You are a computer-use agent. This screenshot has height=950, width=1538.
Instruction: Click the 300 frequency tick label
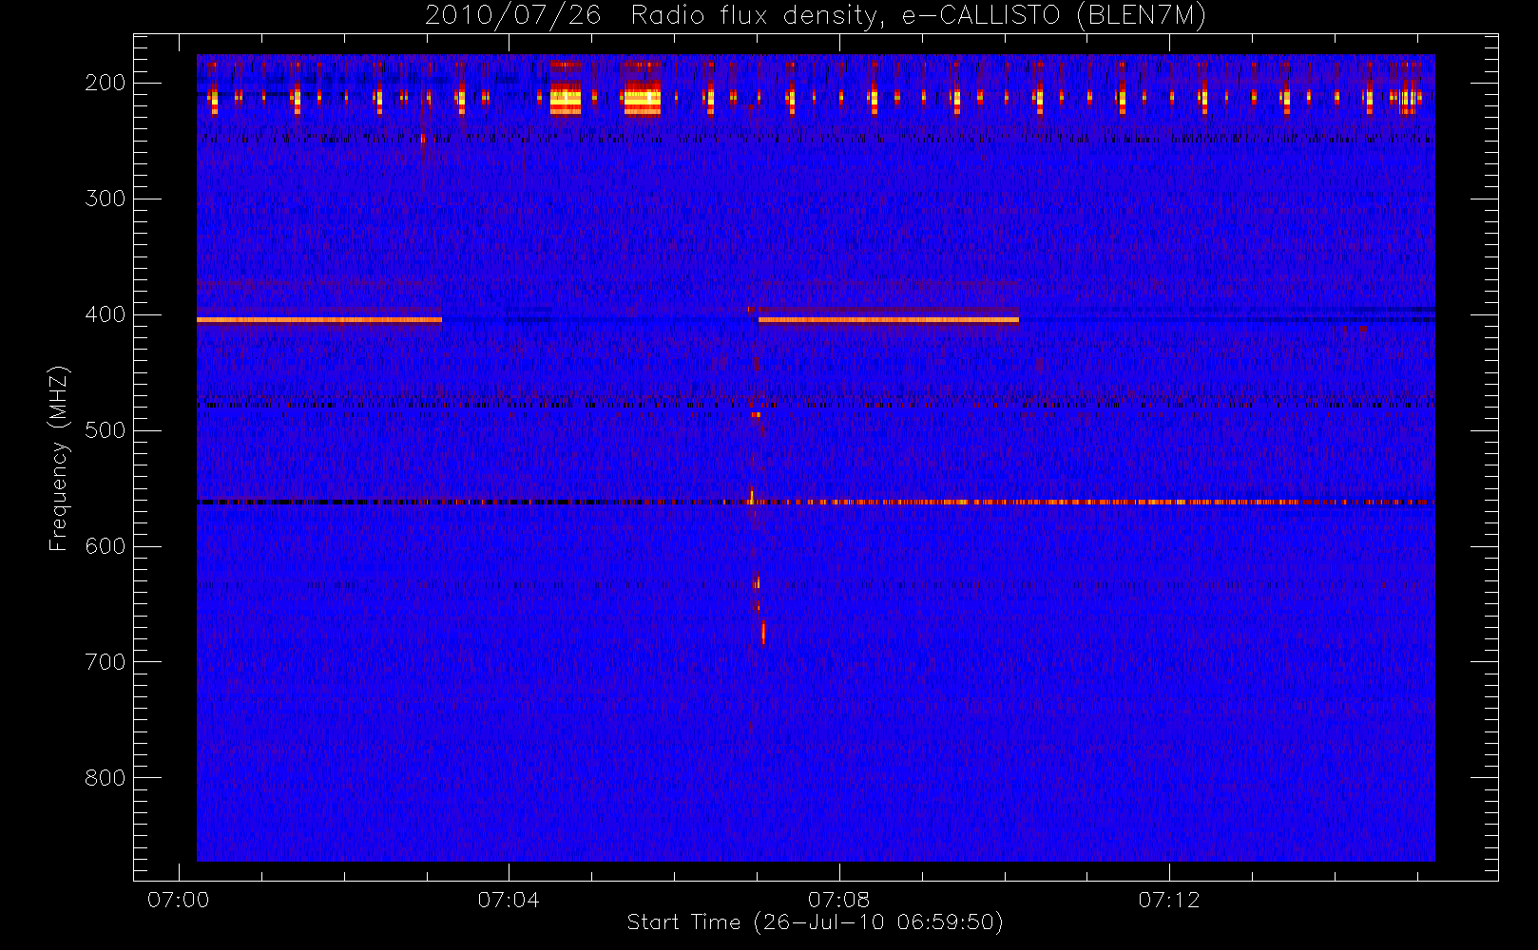pos(106,199)
